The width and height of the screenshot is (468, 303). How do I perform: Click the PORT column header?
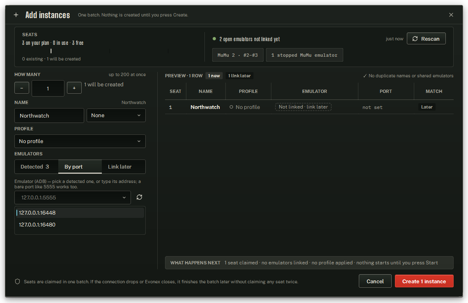(x=385, y=91)
